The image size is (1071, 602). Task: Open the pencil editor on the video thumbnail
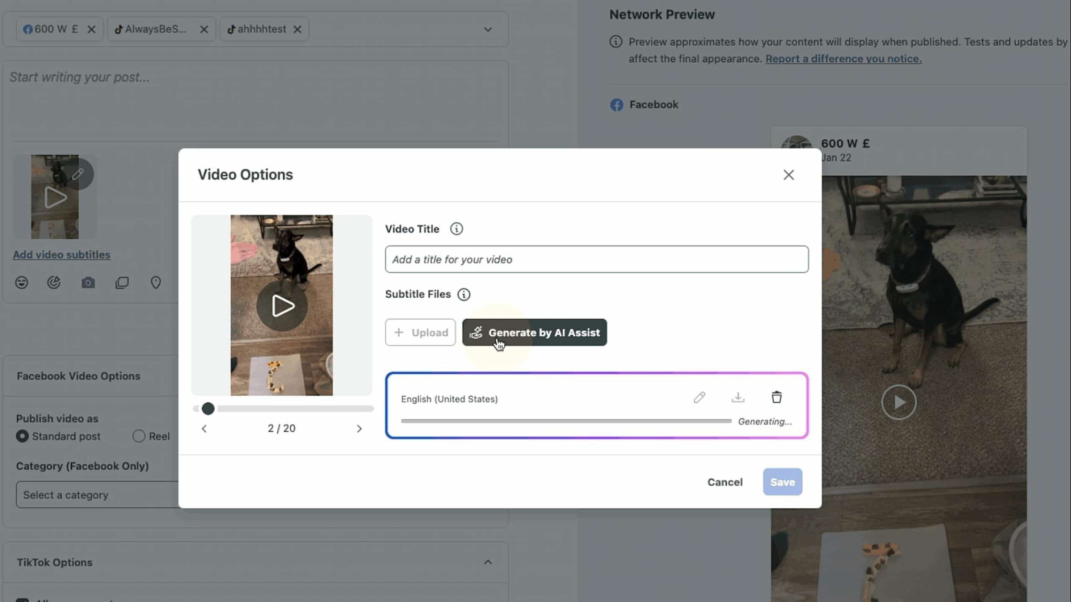79,174
